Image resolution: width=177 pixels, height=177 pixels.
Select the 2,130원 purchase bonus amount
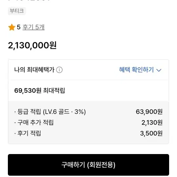152,123
